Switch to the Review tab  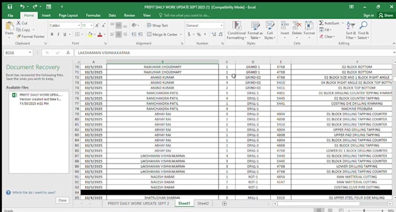point(129,15)
